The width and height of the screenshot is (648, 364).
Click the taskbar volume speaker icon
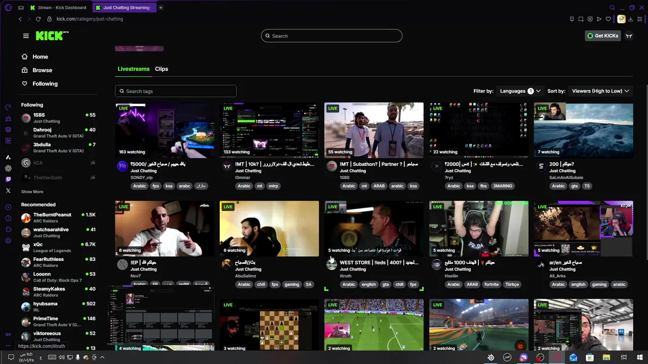(61, 357)
